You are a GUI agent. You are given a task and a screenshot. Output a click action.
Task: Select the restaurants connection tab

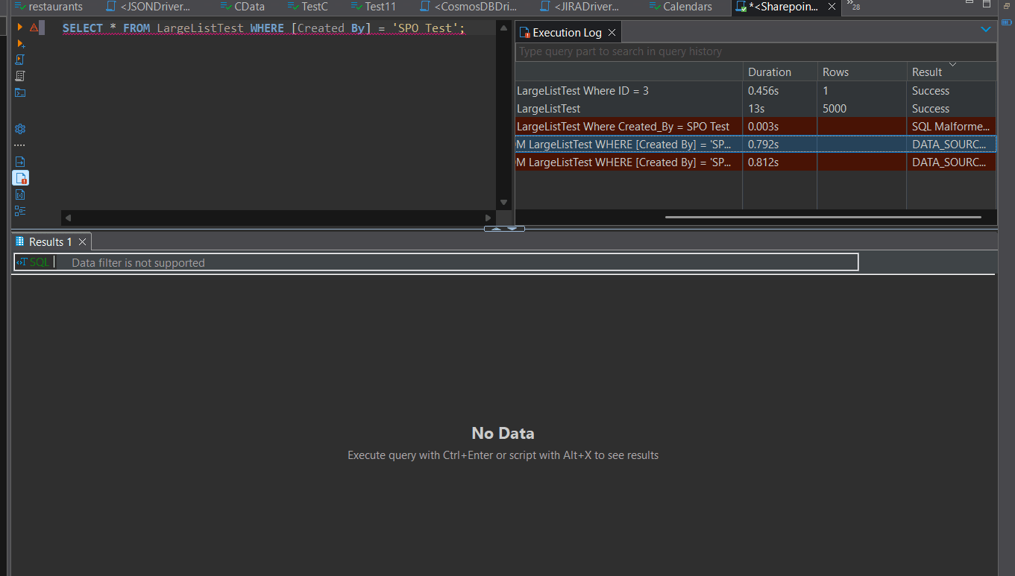(x=49, y=7)
